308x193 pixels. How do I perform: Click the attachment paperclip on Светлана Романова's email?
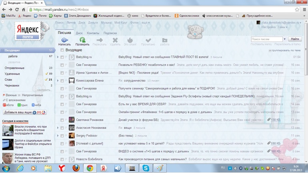[x=269, y=120]
